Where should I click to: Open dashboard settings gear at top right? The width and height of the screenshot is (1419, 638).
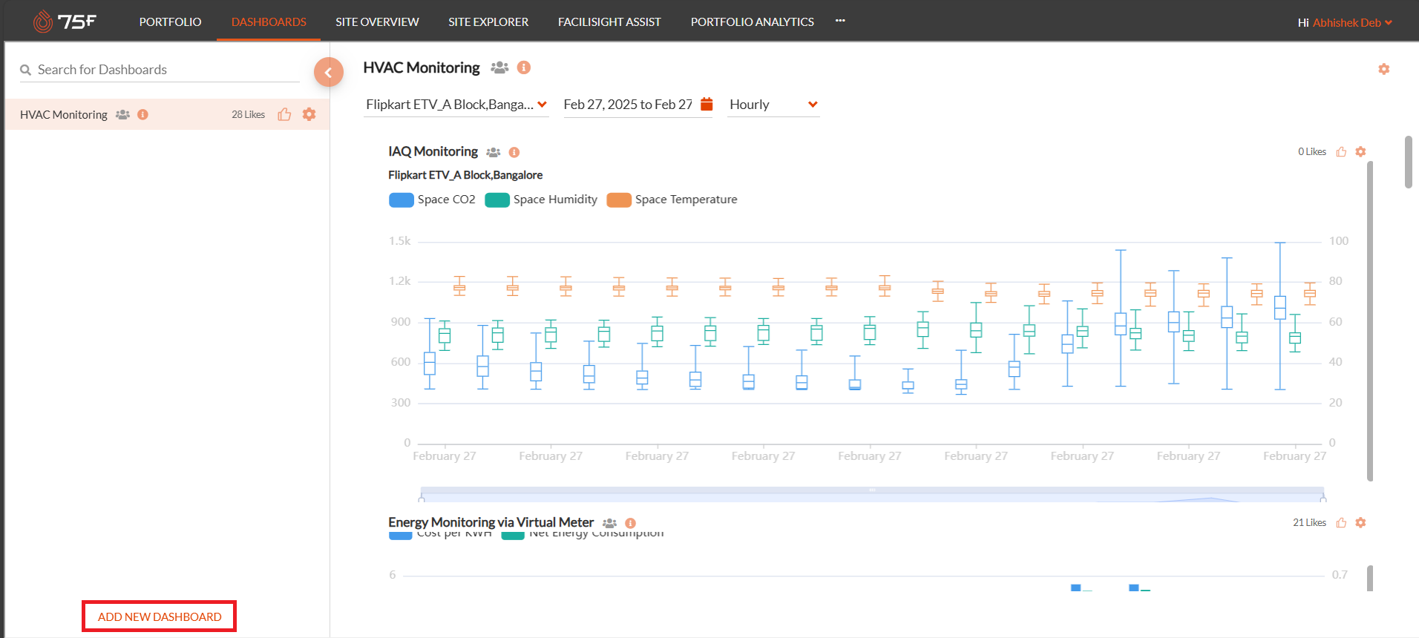(x=1383, y=69)
